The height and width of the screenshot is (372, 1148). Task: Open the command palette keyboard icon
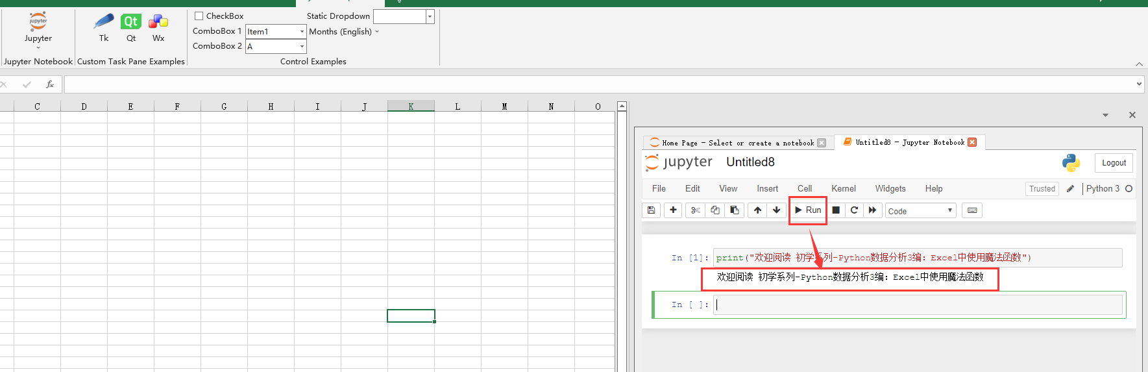[971, 210]
